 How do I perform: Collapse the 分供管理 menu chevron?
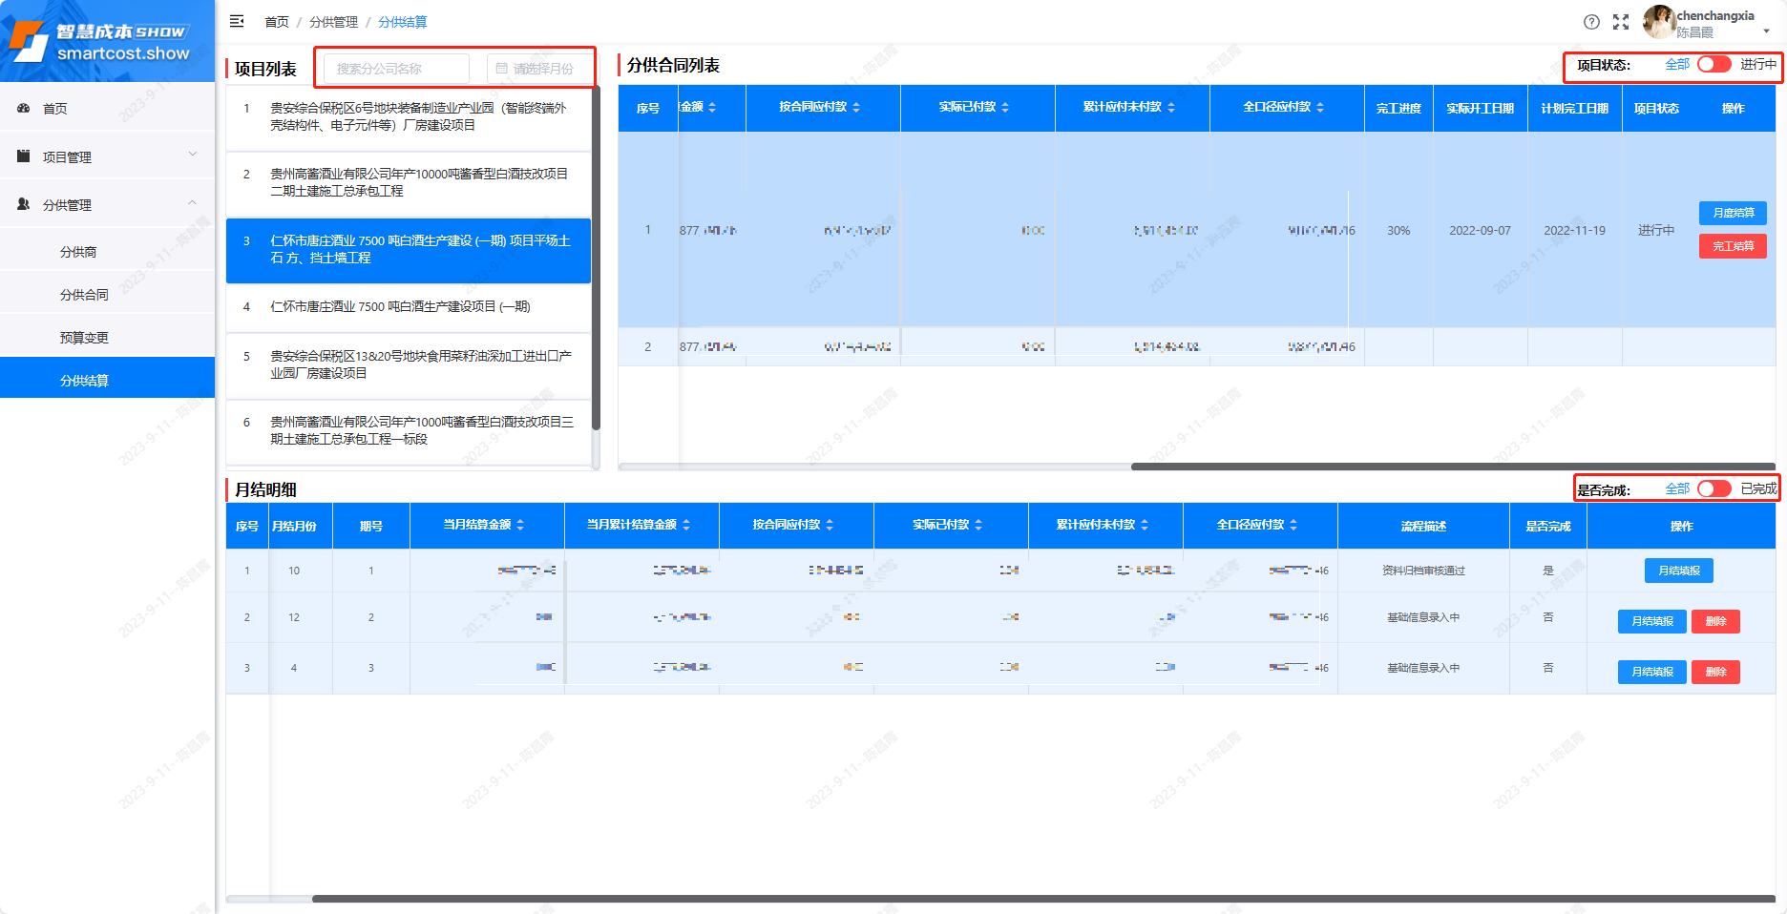(193, 202)
